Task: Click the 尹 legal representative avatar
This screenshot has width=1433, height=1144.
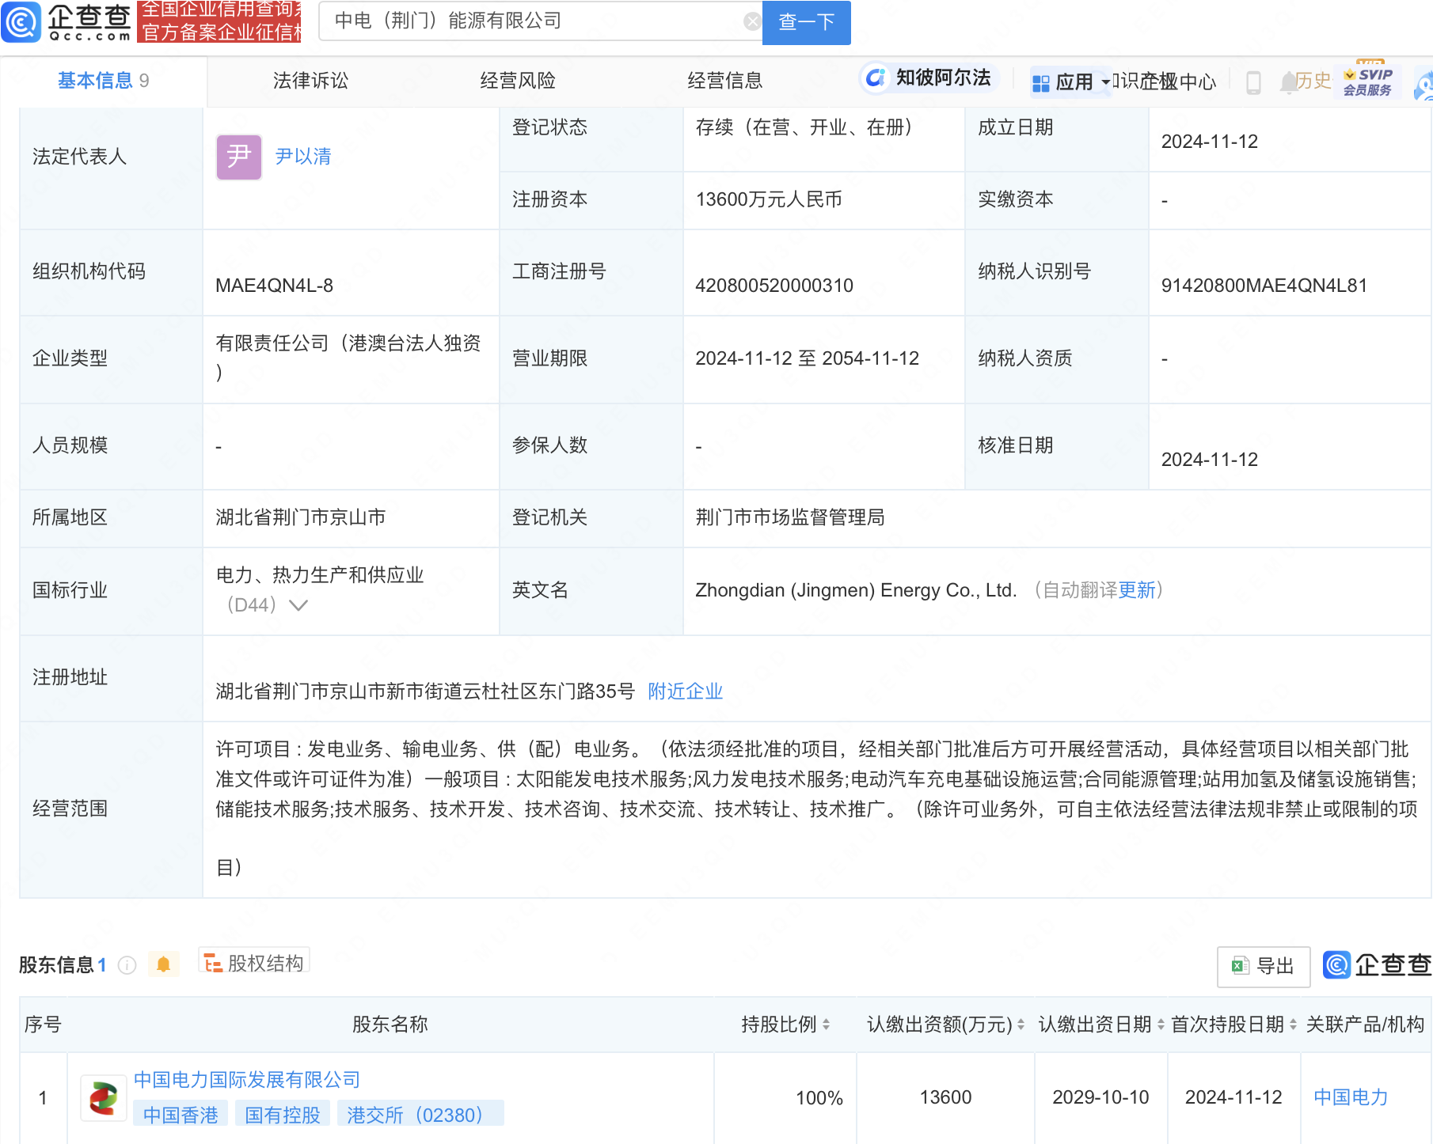Action: 238,157
